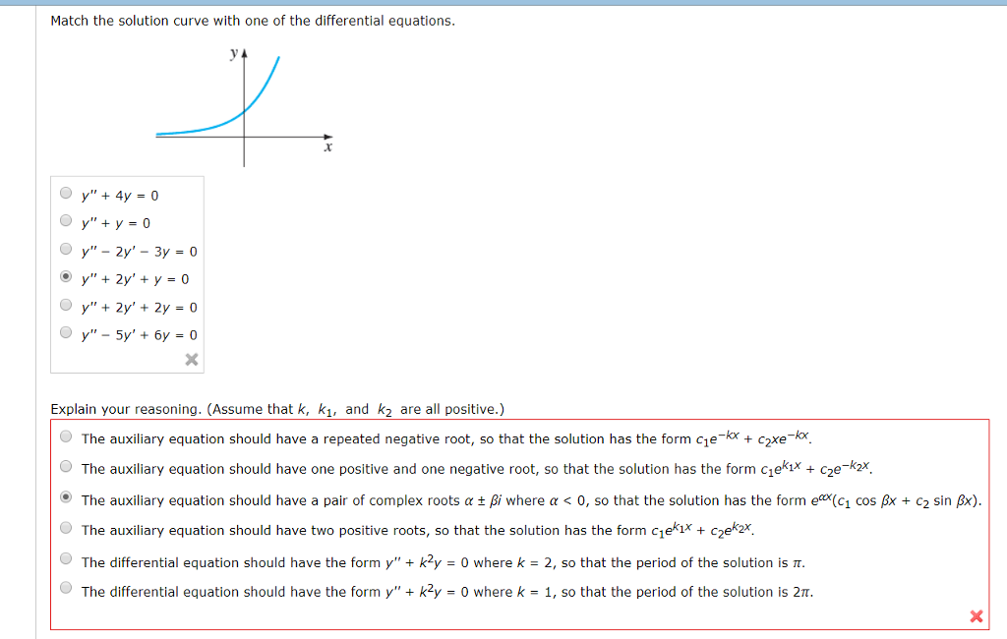The width and height of the screenshot is (1007, 639).
Task: Choose the option y'' − 2y' − 3y = 0
Action: point(65,250)
